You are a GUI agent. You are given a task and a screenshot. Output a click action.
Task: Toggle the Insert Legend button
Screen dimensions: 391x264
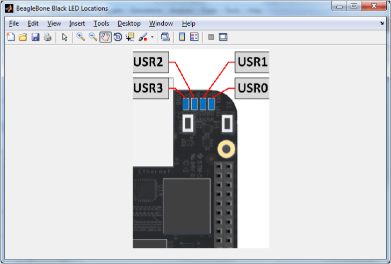(194, 37)
